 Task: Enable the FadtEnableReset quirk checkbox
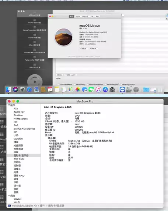coord(58,84)
